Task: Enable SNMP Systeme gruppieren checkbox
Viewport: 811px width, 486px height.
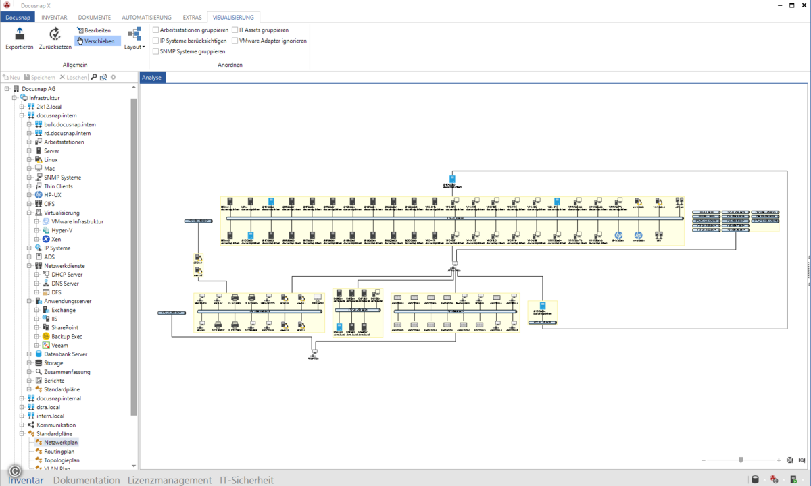Action: 156,51
